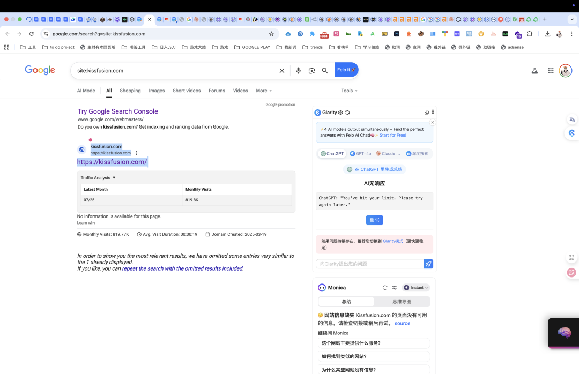579x374 pixels.
Task: Reload the current page
Action: [x=32, y=34]
